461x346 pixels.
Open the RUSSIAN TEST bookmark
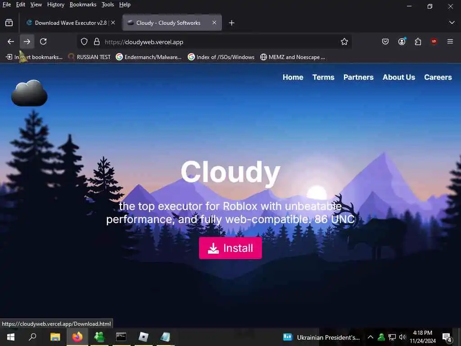coord(89,57)
